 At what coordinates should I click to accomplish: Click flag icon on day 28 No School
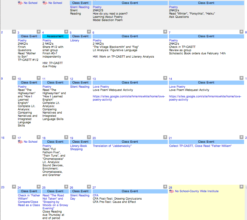point(172,191)
